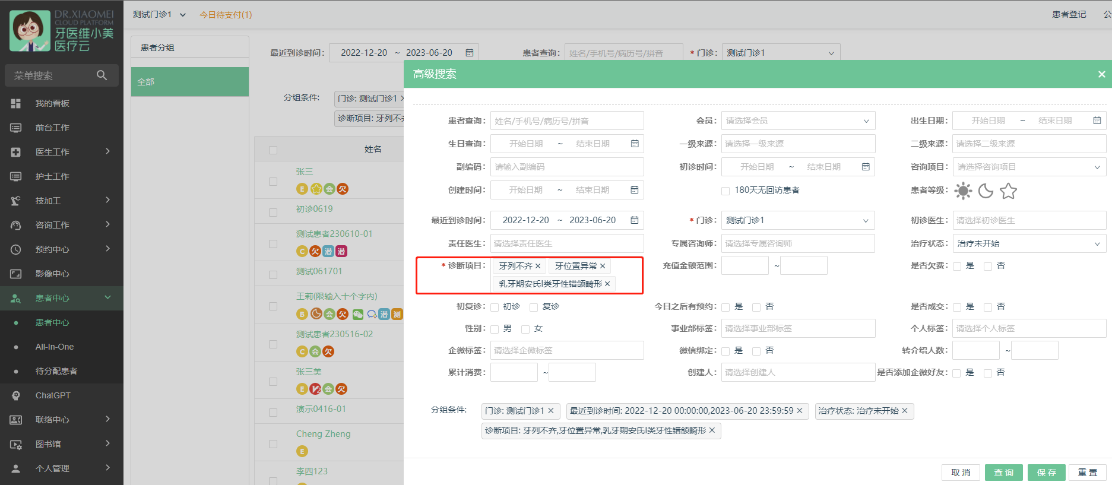Expand the 治疗状态 dropdown
The height and width of the screenshot is (485, 1112).
point(1028,243)
